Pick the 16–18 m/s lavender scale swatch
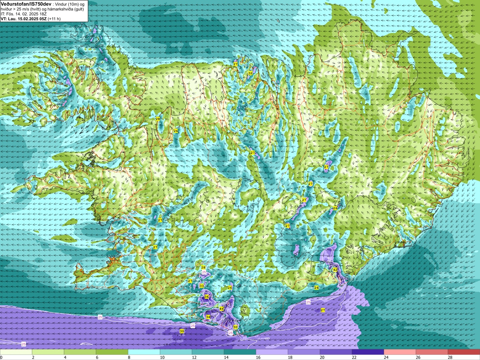 click(x=272, y=352)
